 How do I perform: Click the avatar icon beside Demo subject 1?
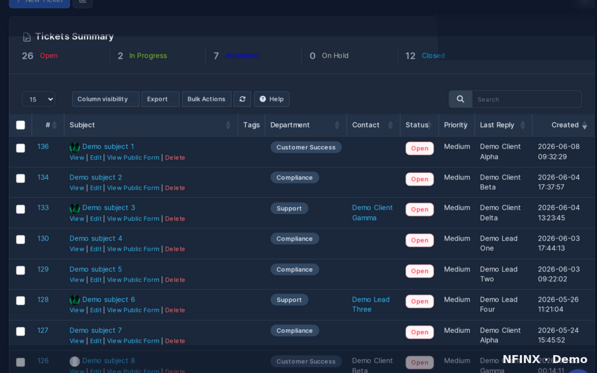[x=75, y=147]
